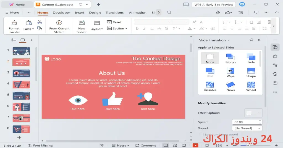The width and height of the screenshot is (283, 148).
Task: Select slide 5 thumbnail
Action: tap(21, 96)
